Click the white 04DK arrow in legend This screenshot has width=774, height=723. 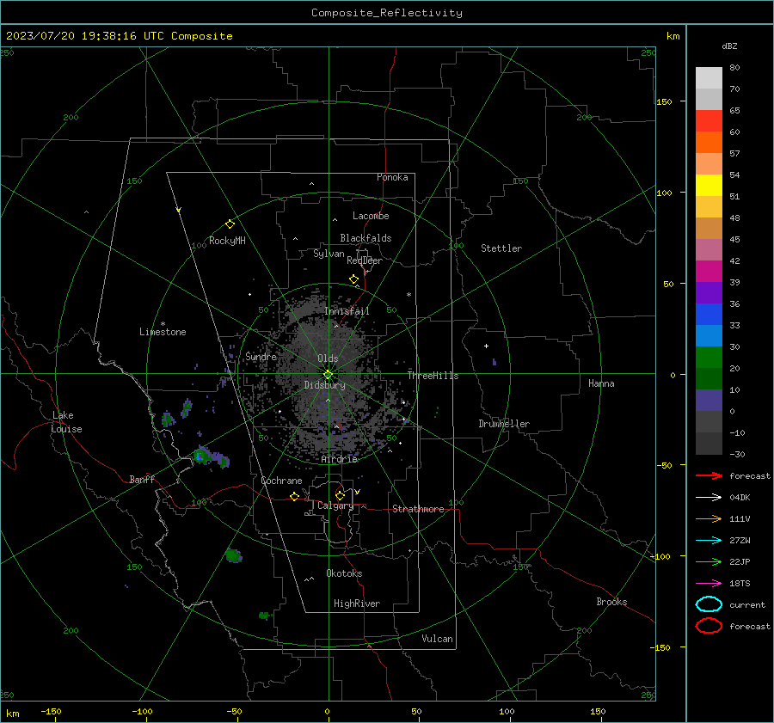click(x=709, y=497)
